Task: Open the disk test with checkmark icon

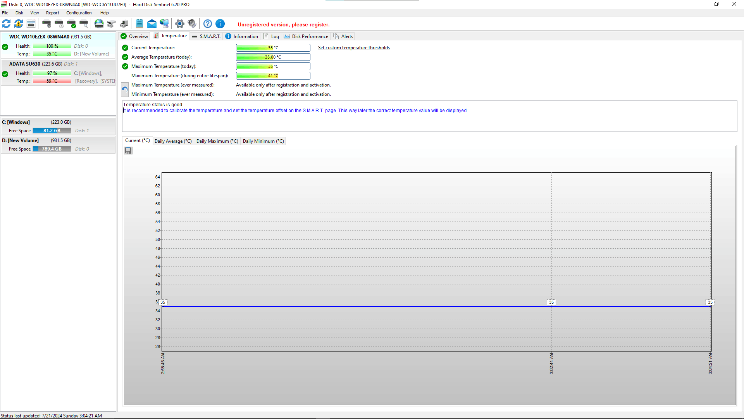Action: pyautogui.click(x=72, y=24)
